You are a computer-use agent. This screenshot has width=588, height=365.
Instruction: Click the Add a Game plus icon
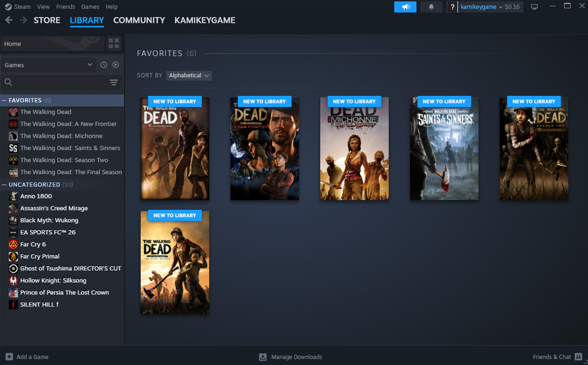pos(9,357)
